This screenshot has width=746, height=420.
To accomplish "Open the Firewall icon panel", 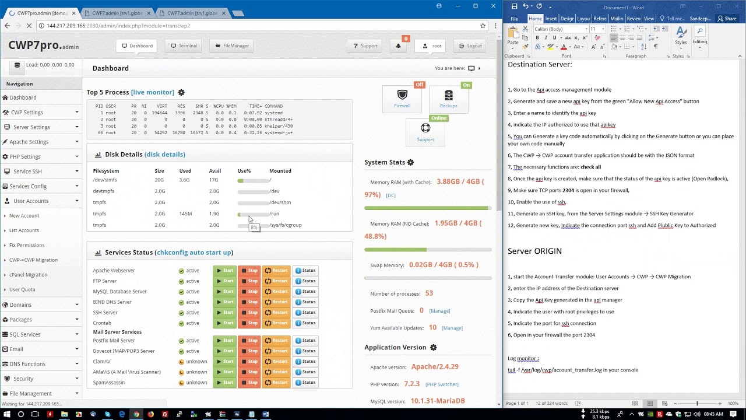I will pos(402,99).
